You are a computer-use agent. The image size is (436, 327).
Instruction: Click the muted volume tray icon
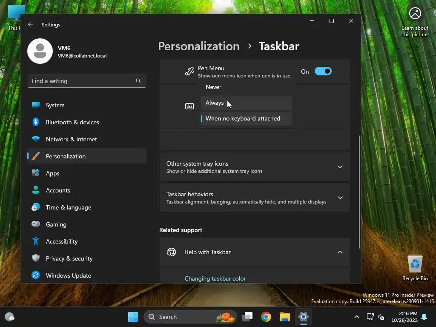(x=381, y=317)
